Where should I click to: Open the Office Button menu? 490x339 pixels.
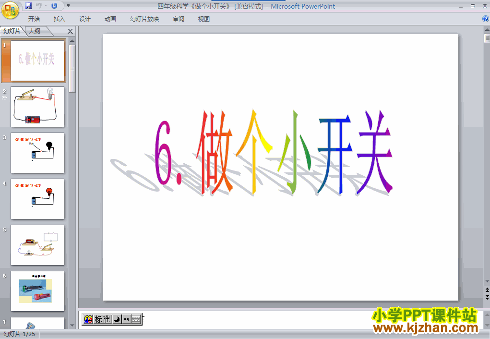[x=10, y=10]
